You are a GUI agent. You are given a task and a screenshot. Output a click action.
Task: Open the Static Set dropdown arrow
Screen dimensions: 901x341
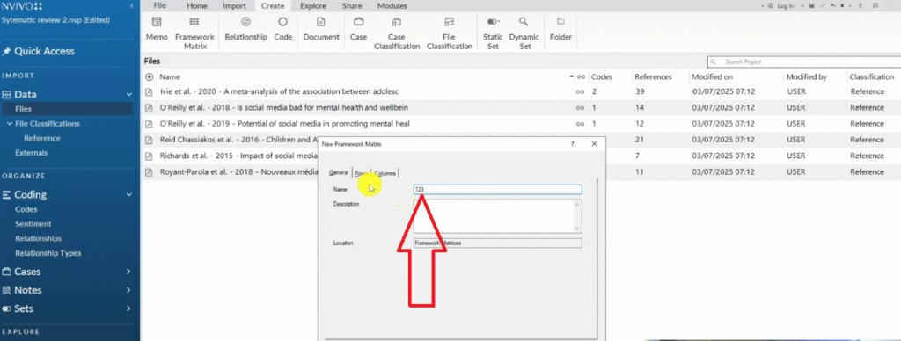500,21
